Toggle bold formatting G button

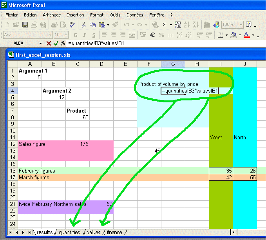[x=75, y=35]
